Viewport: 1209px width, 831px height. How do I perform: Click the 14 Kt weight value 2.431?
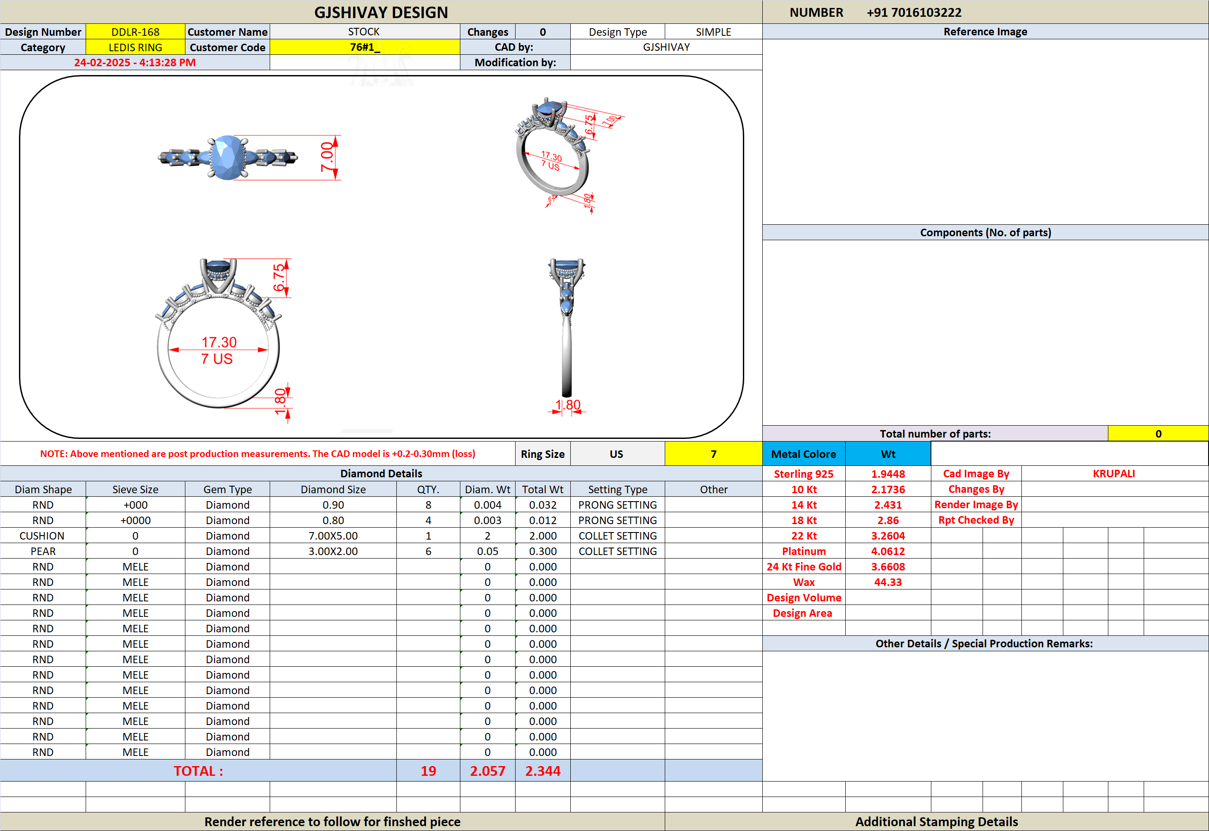(x=888, y=505)
